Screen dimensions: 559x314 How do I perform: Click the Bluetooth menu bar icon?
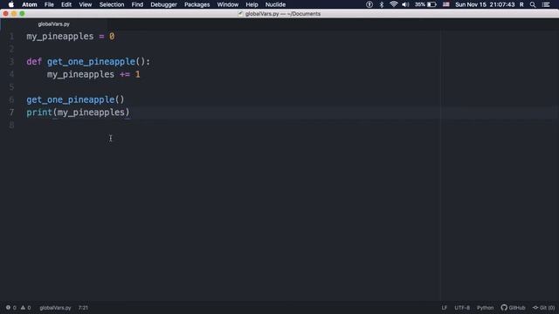tap(382, 4)
